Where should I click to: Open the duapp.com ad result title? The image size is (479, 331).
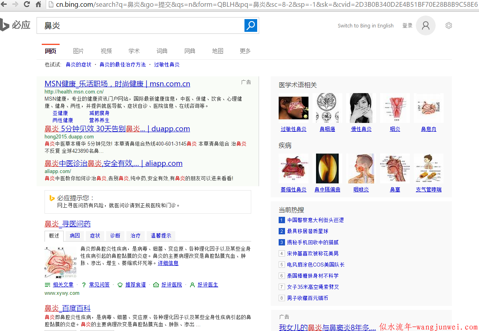pyautogui.click(x=117, y=129)
